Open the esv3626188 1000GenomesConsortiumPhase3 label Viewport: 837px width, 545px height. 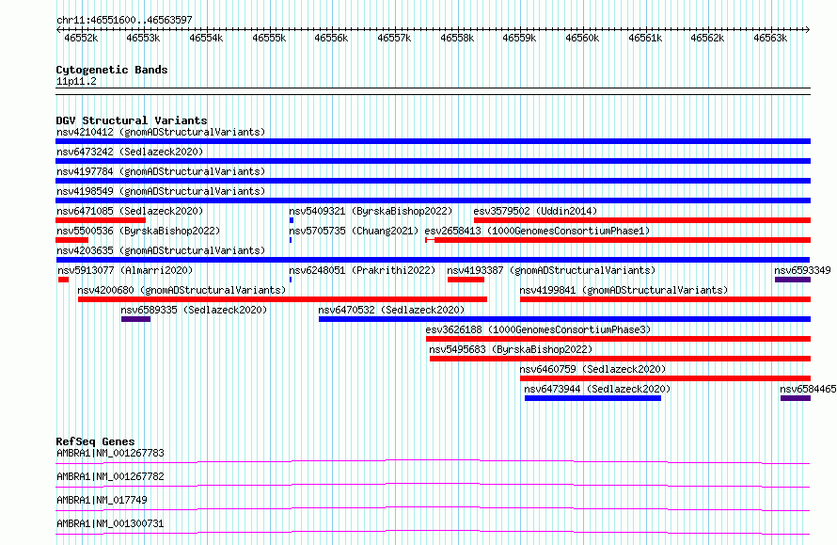pos(538,329)
